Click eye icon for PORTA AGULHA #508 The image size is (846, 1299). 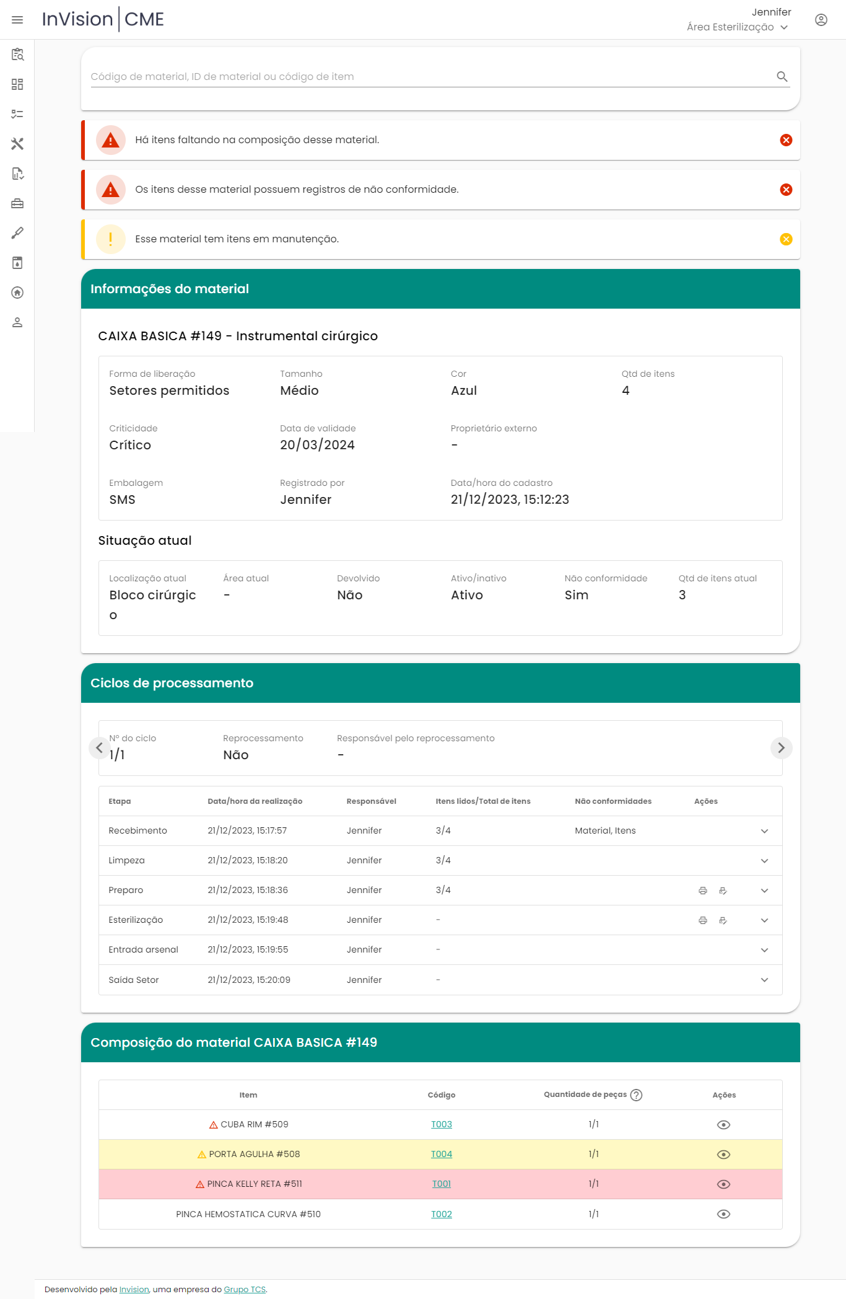pos(723,1155)
